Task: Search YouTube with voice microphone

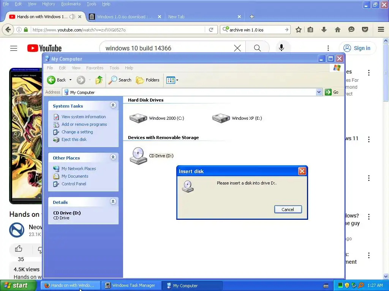Action: (281, 47)
